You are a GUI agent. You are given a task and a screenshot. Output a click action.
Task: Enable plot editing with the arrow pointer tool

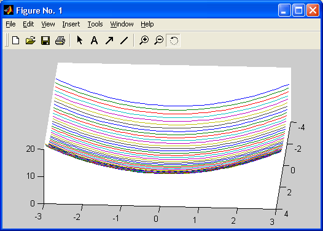pos(79,40)
